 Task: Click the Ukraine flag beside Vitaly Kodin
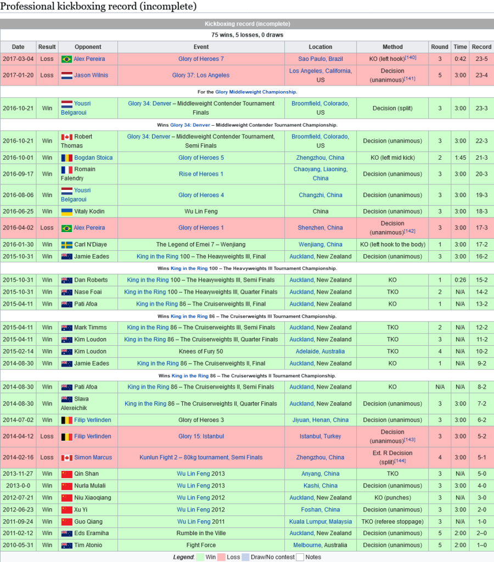point(66,211)
